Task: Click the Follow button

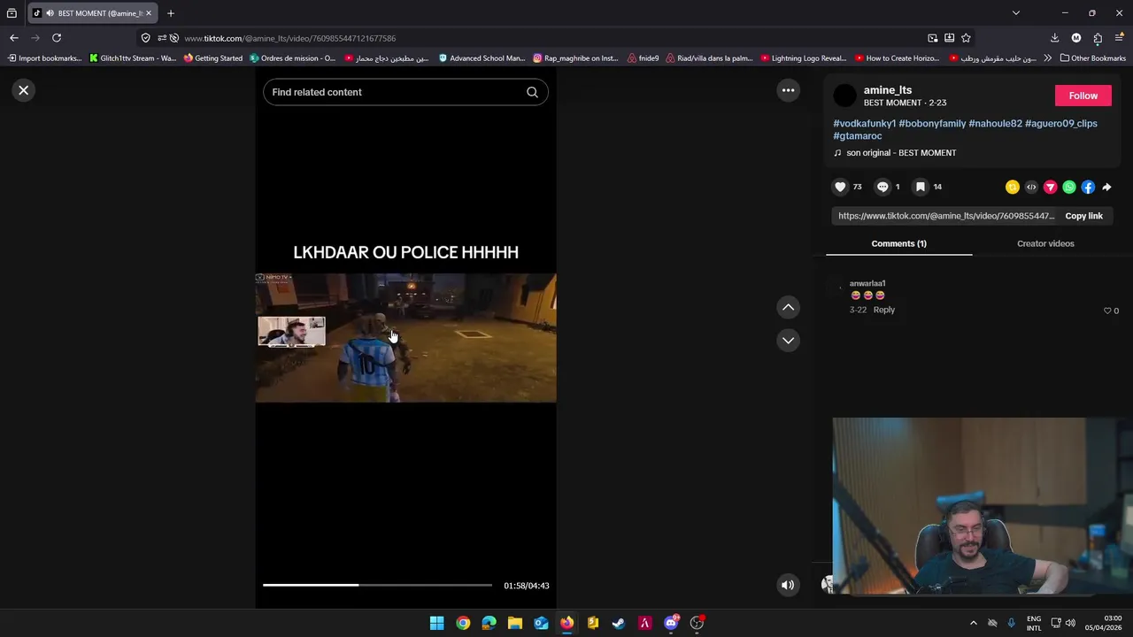Action: tap(1083, 96)
